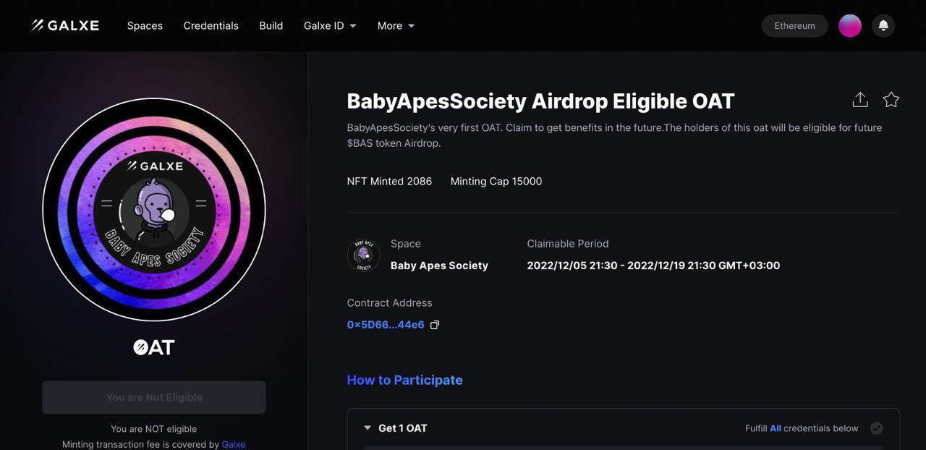
Task: Click the gradient profile avatar
Action: tap(850, 25)
